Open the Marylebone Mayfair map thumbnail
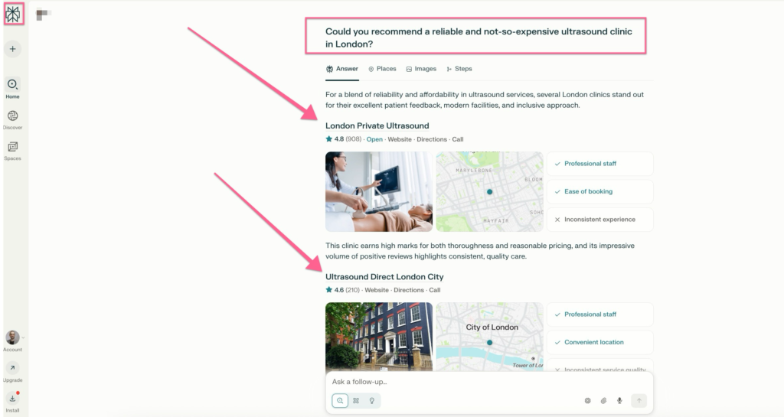This screenshot has width=784, height=417. click(489, 192)
